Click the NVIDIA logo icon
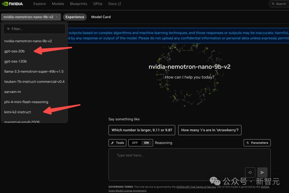 [5, 4]
